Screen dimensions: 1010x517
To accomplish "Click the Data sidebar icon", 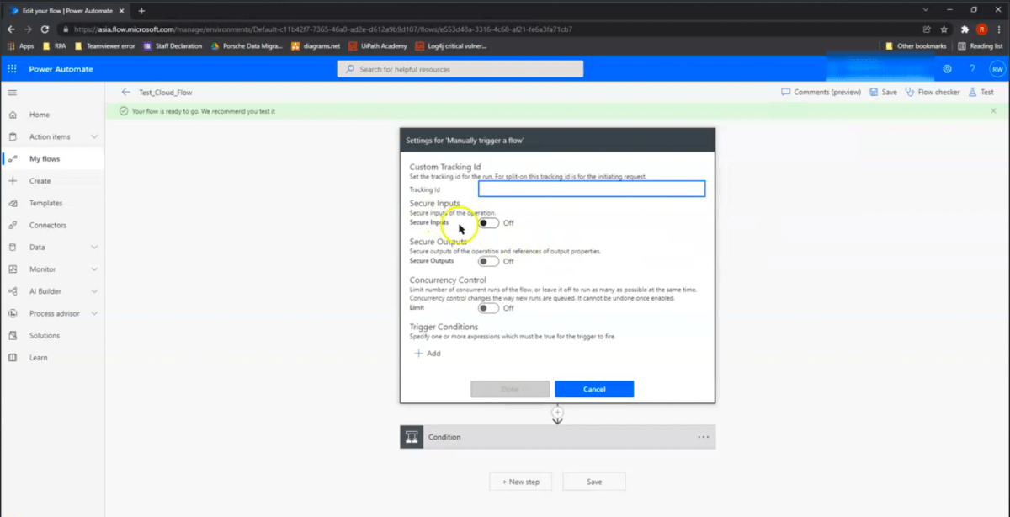I will click(12, 248).
